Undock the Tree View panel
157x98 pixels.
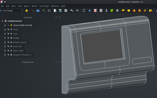56,17
